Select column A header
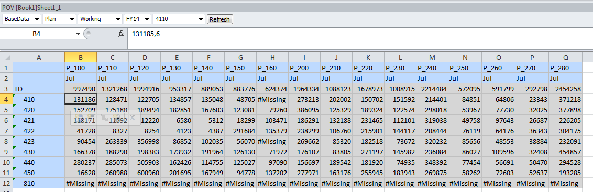This screenshot has height=192, width=593. (x=39, y=57)
